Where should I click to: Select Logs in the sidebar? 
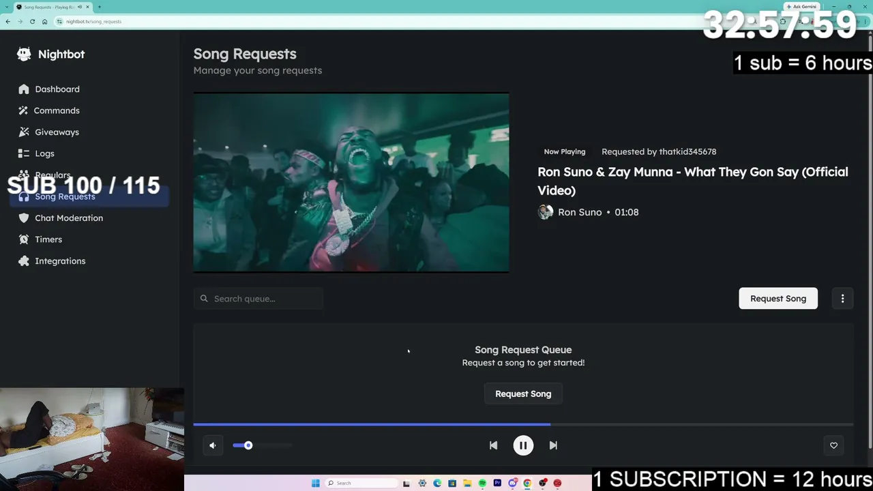coord(89,153)
